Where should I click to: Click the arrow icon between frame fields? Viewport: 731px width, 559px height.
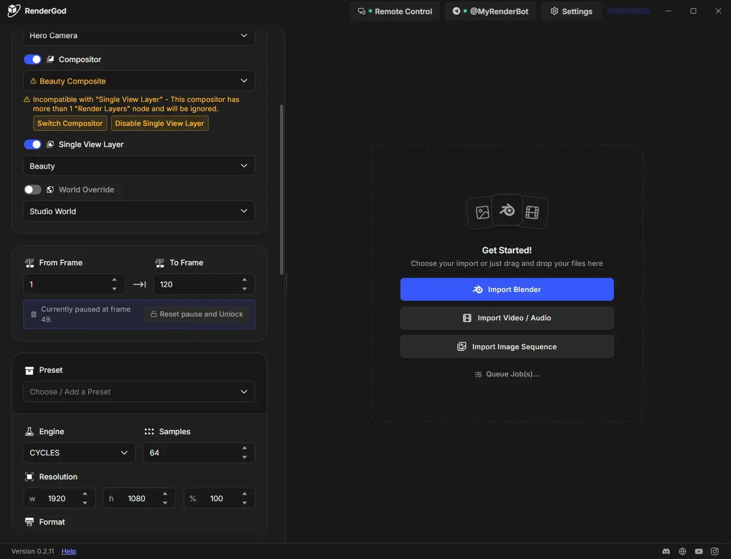(139, 284)
